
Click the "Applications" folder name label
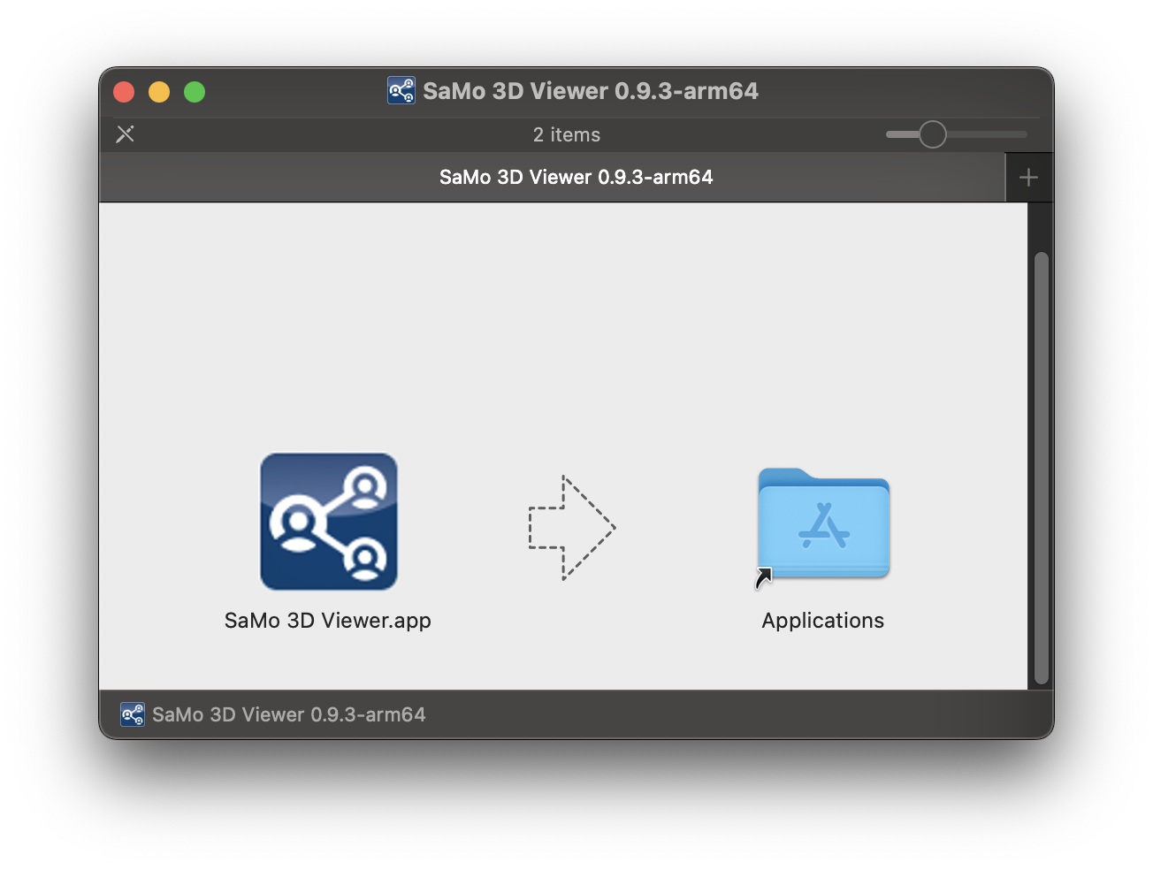tap(822, 621)
